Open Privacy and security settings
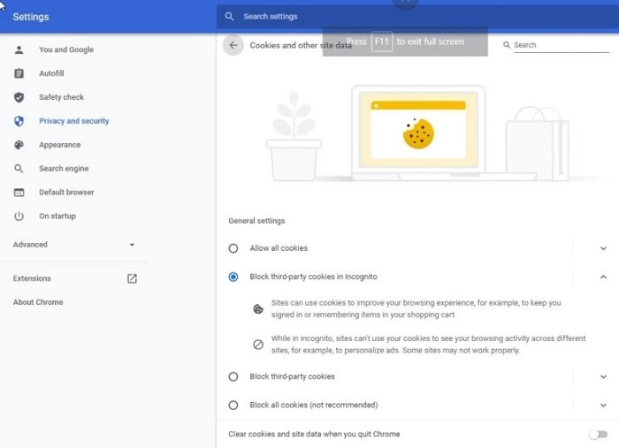Viewport: 619px width, 448px height. point(73,121)
